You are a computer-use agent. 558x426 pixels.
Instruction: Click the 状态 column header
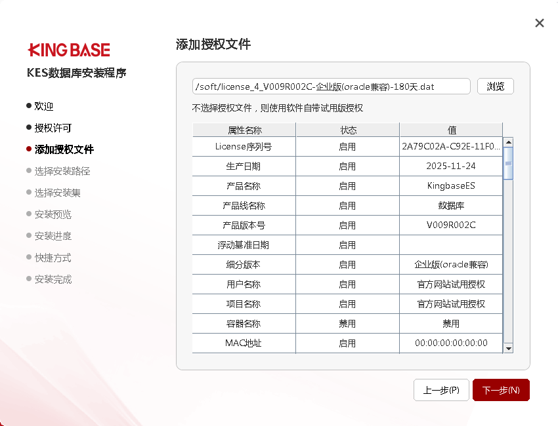tap(347, 130)
